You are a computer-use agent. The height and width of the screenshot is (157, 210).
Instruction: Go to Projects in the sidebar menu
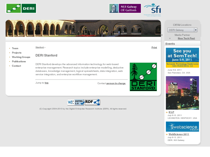(x=16, y=53)
